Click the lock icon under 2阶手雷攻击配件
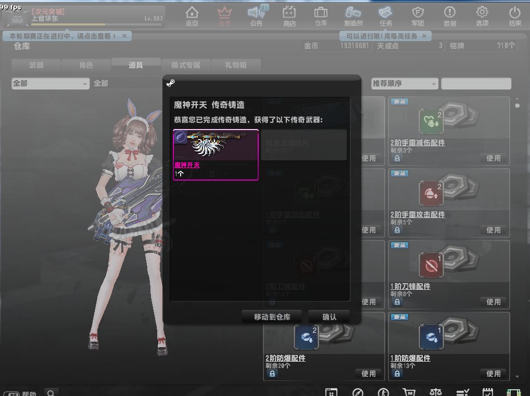Image resolution: width=530 pixels, height=396 pixels. (x=397, y=230)
